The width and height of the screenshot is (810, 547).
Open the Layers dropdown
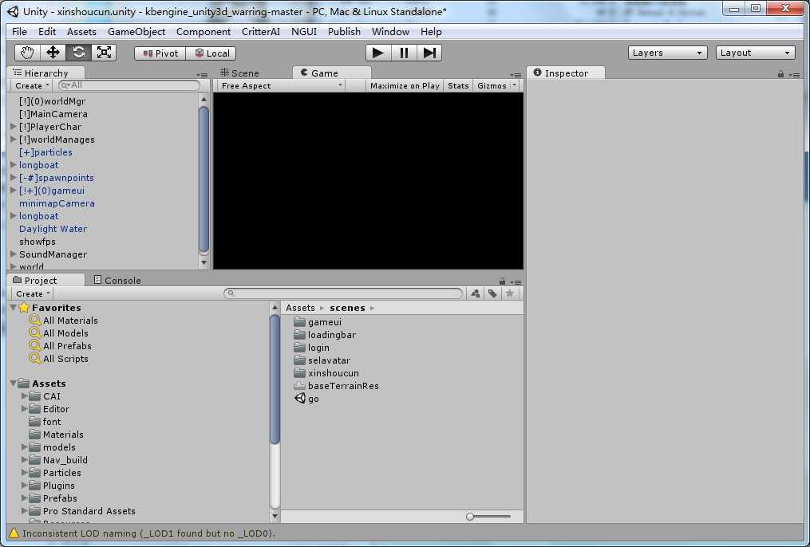pos(667,53)
